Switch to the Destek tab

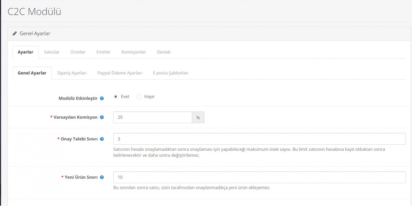(164, 52)
